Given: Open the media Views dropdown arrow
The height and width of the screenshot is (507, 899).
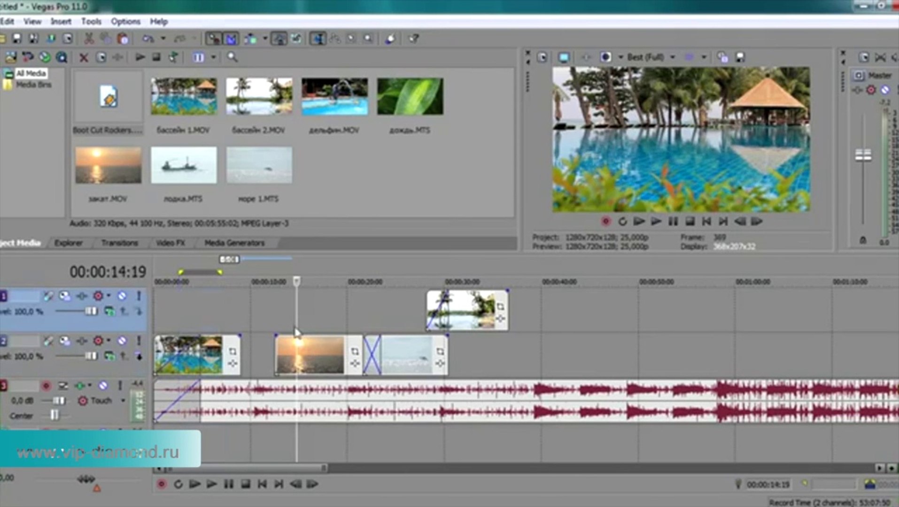Looking at the screenshot, I should 214,57.
